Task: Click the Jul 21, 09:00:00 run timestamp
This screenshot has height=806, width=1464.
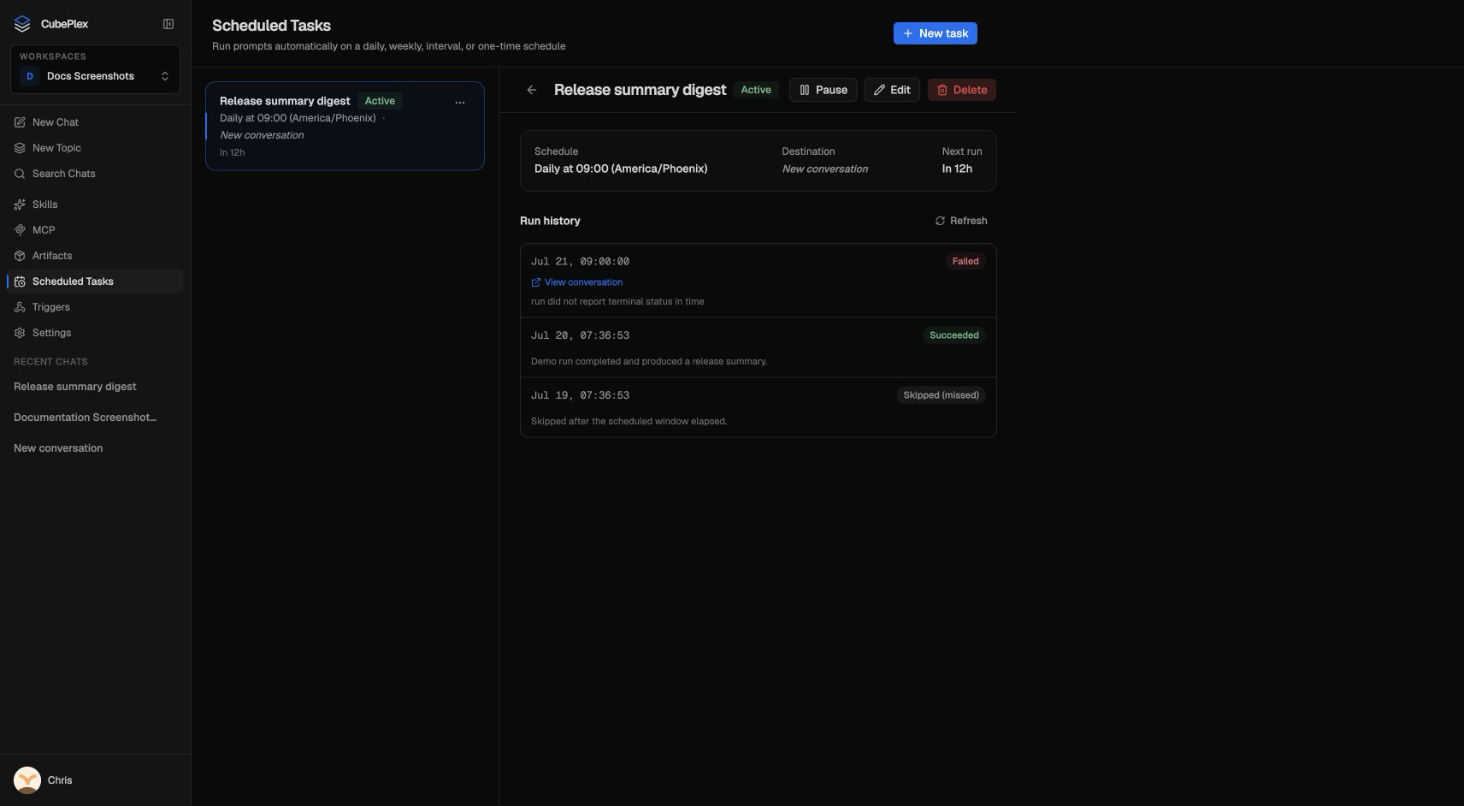Action: (580, 262)
